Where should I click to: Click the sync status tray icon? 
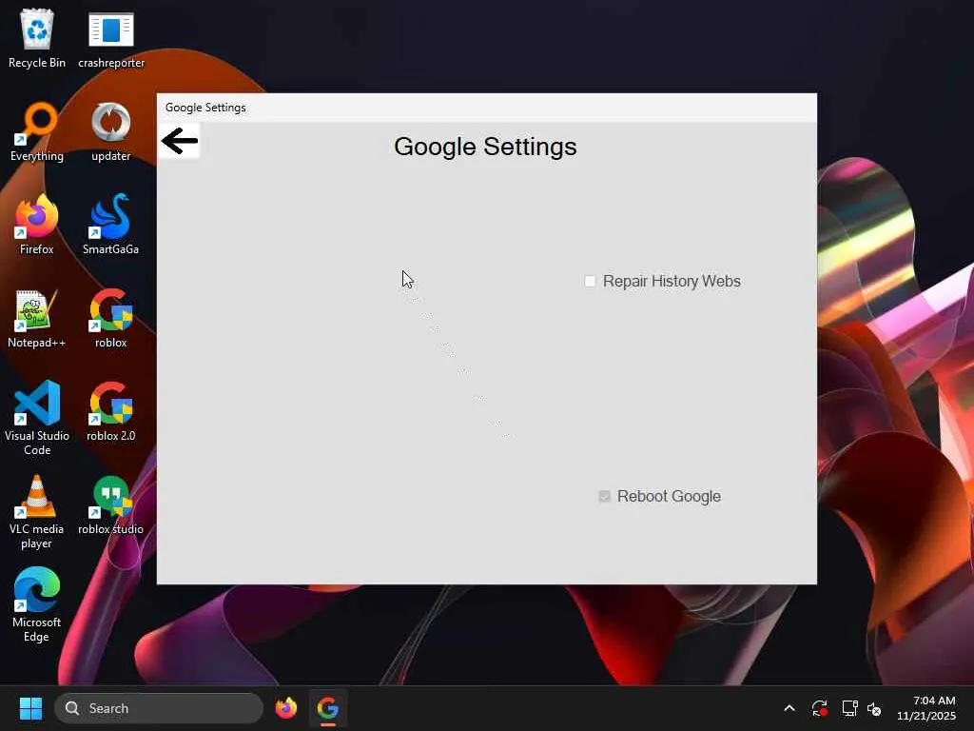coord(819,708)
